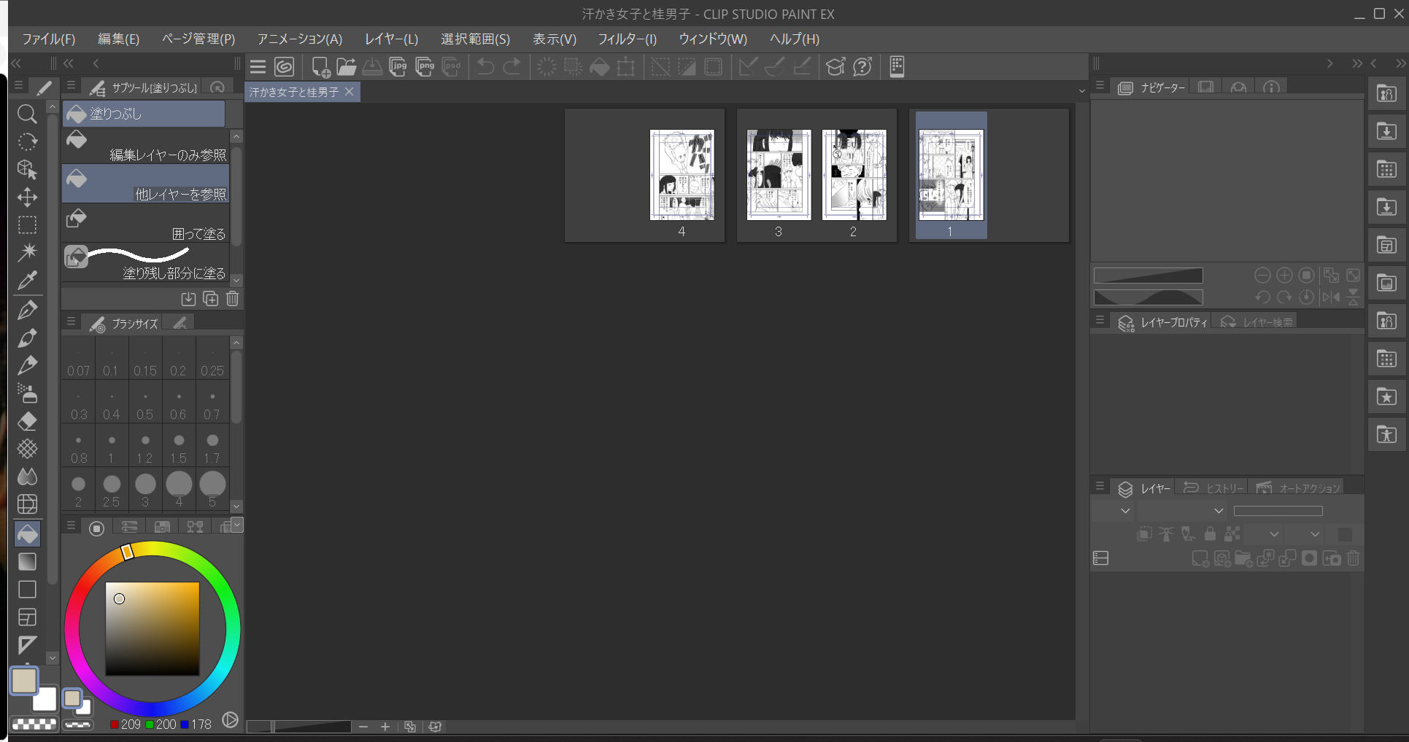
Task: Click the Undo arrow in command bar
Action: coord(485,67)
